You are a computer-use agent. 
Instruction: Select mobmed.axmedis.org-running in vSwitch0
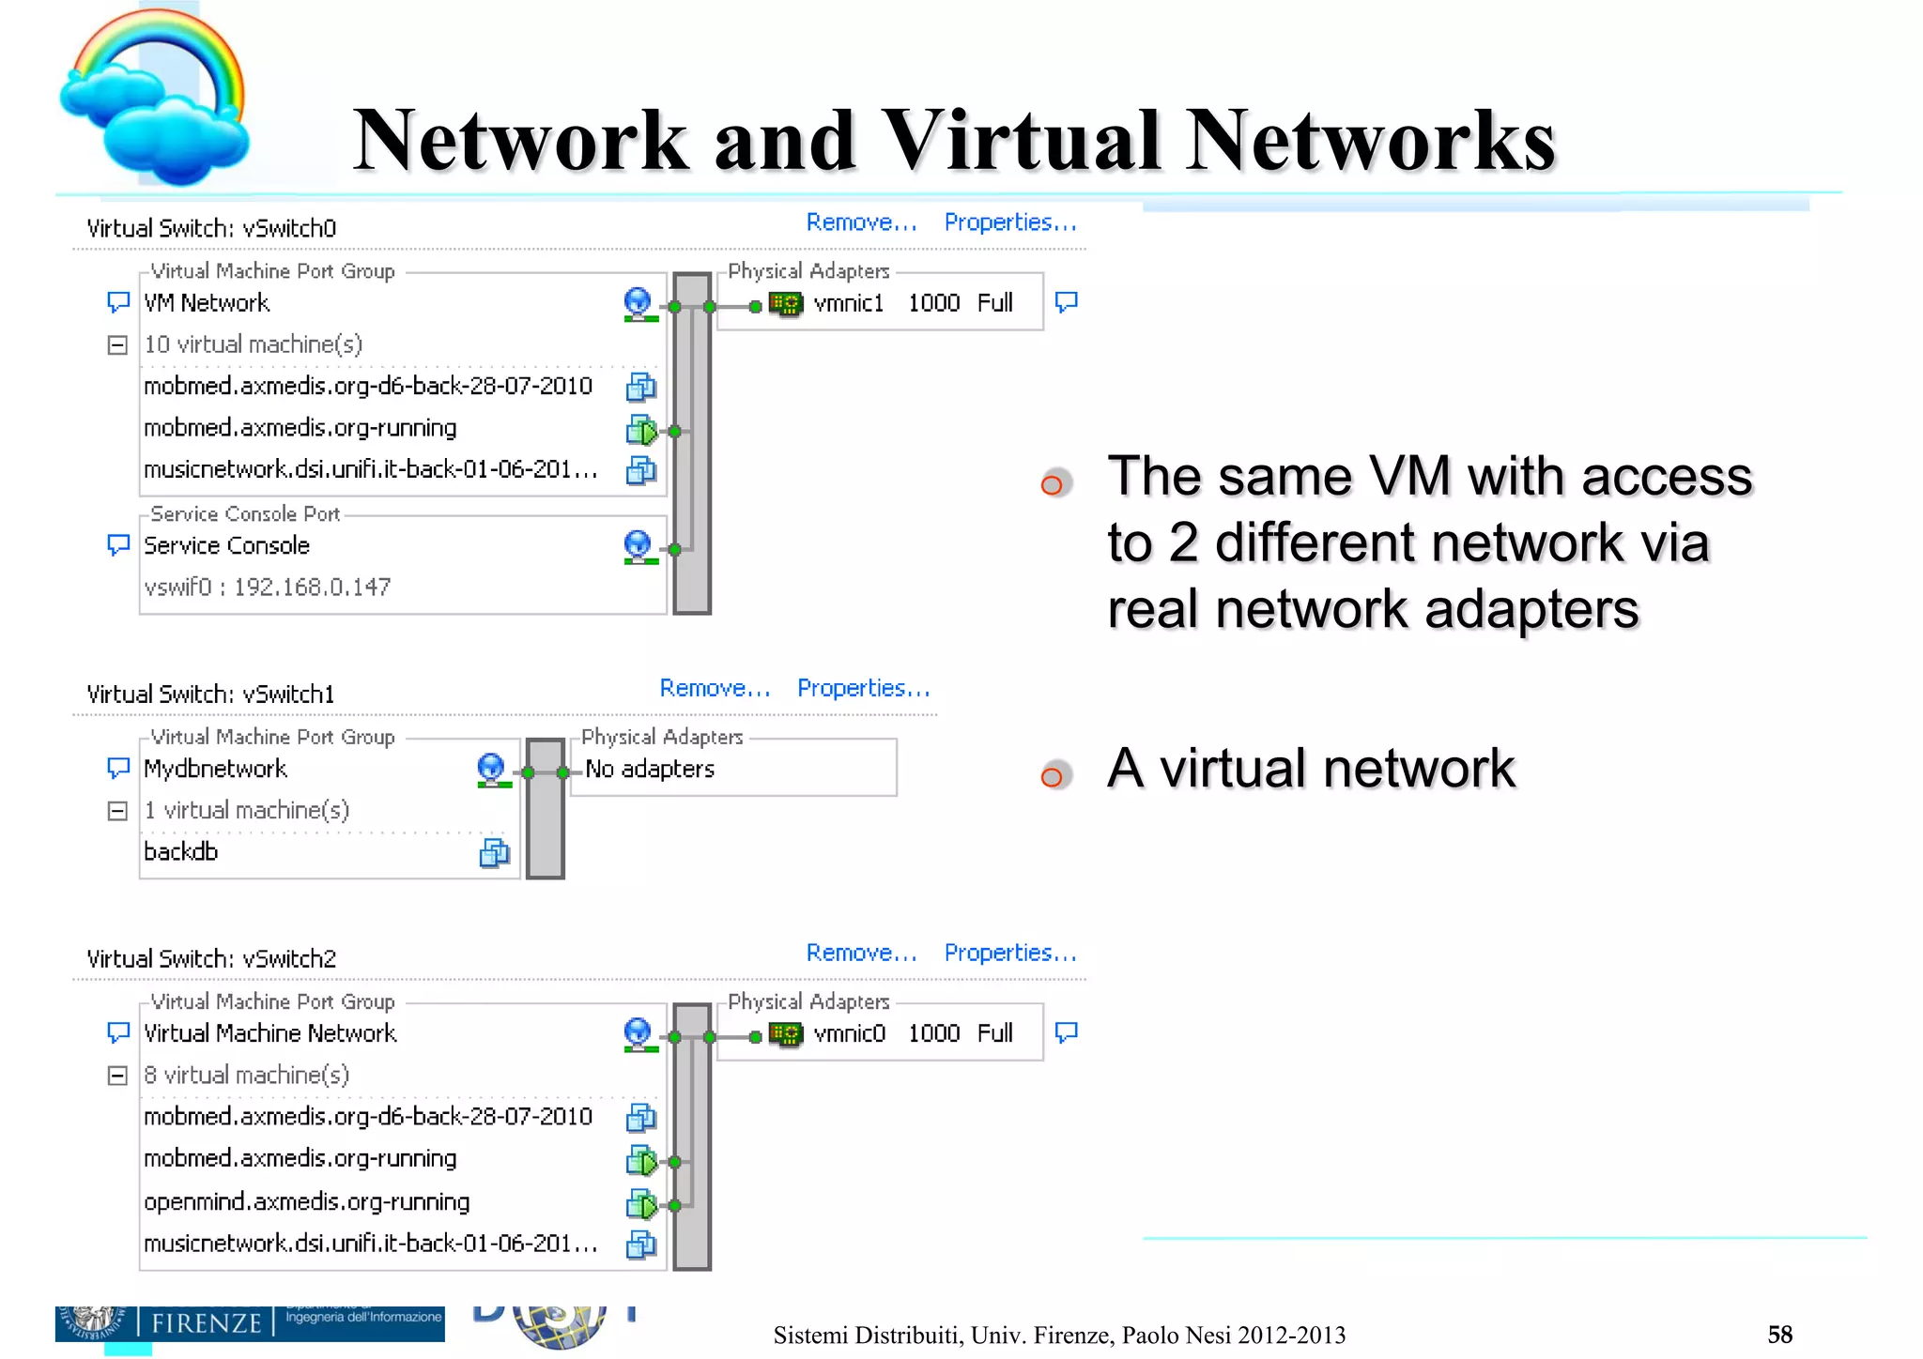pyautogui.click(x=300, y=428)
